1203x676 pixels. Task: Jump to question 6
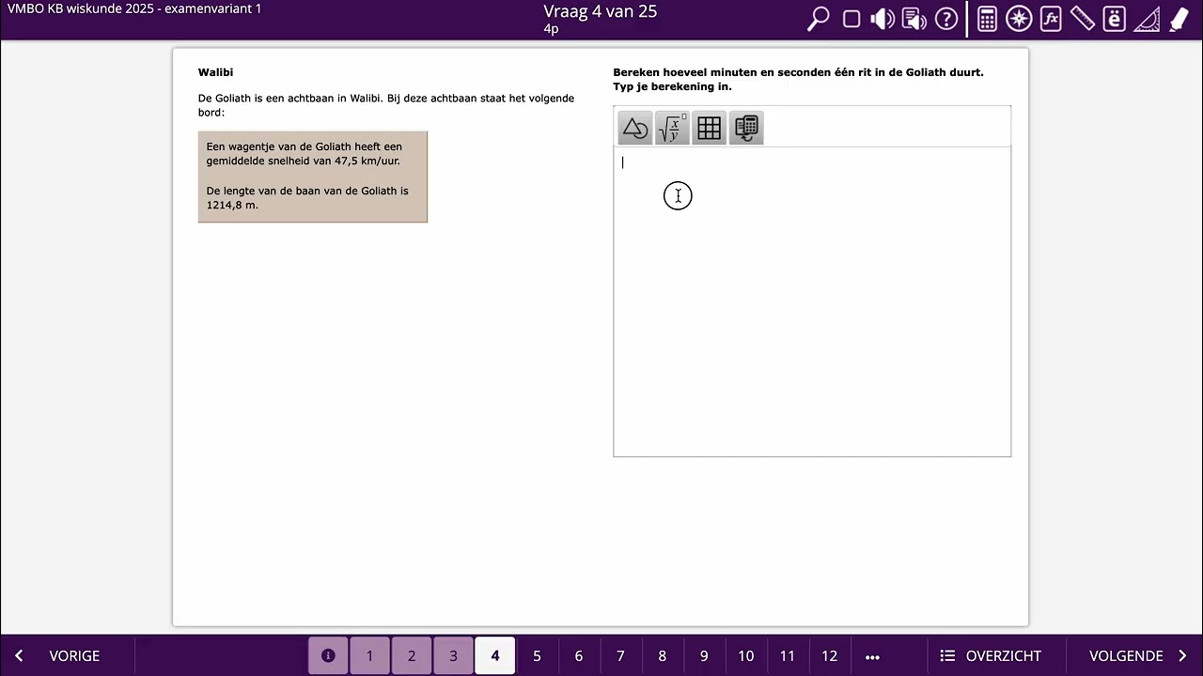[x=579, y=656]
